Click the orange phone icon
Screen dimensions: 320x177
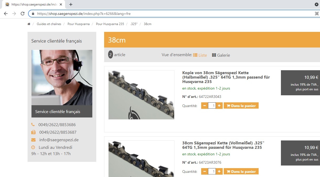point(33,125)
